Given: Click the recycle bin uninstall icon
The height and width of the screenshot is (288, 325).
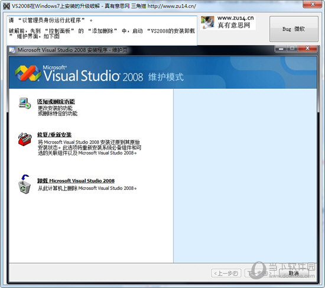Looking at the screenshot, I should [x=24, y=185].
